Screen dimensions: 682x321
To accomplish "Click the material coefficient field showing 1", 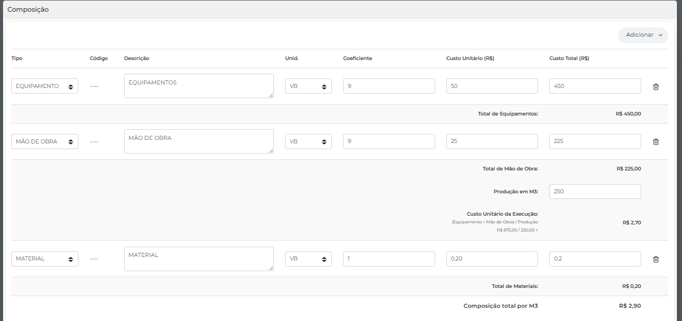I will (x=389, y=258).
